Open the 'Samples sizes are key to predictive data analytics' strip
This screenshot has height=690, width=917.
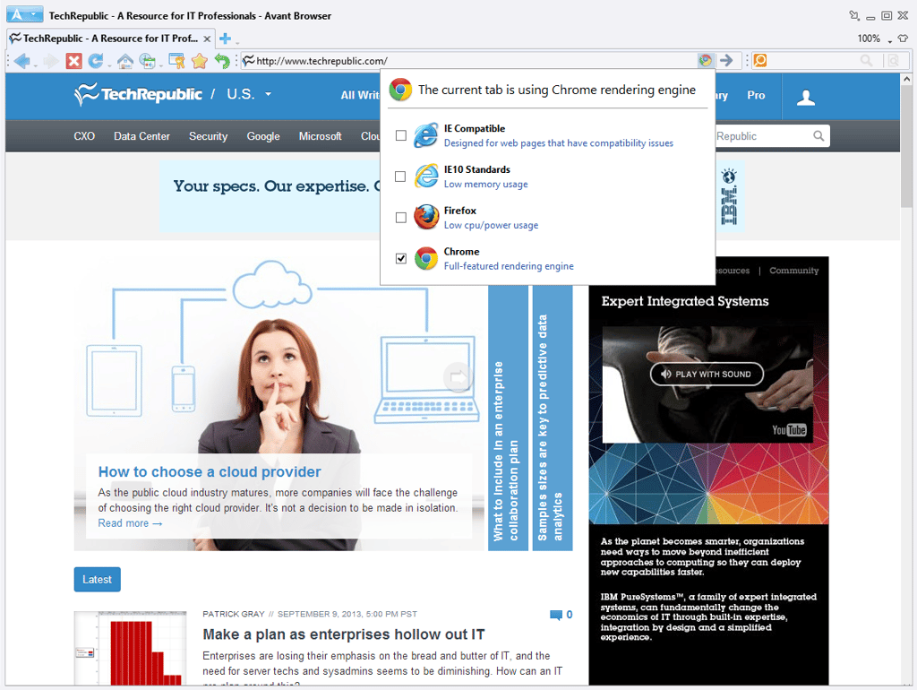point(552,418)
